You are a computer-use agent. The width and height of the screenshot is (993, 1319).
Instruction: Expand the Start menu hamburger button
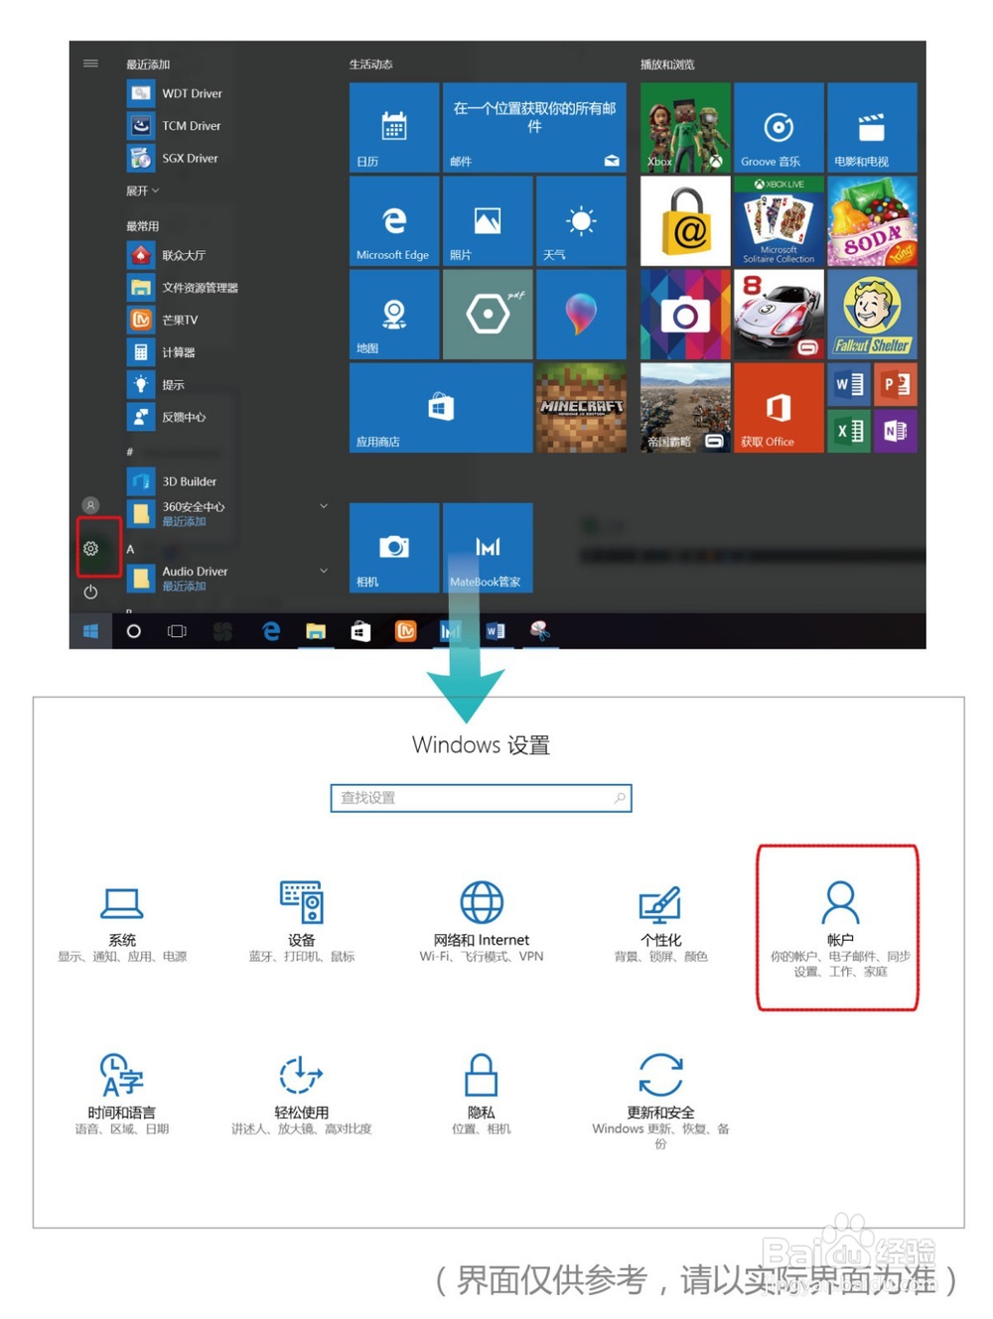pos(90,64)
